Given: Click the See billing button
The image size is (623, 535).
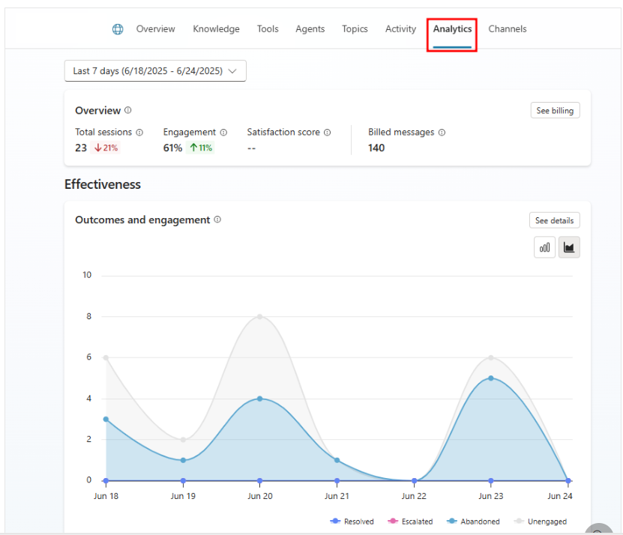Looking at the screenshot, I should [x=555, y=111].
